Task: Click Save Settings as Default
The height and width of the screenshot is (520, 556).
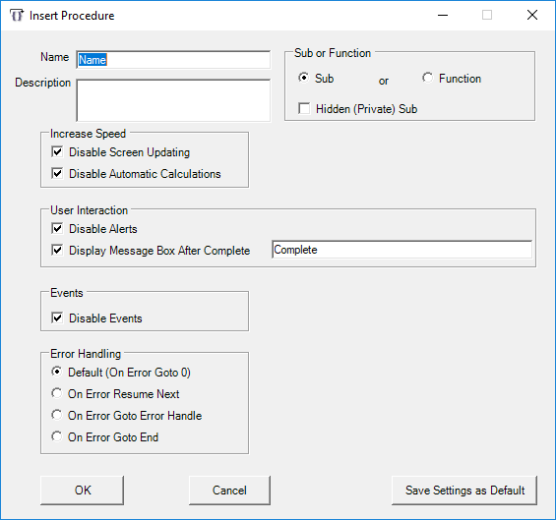Action: (x=464, y=491)
